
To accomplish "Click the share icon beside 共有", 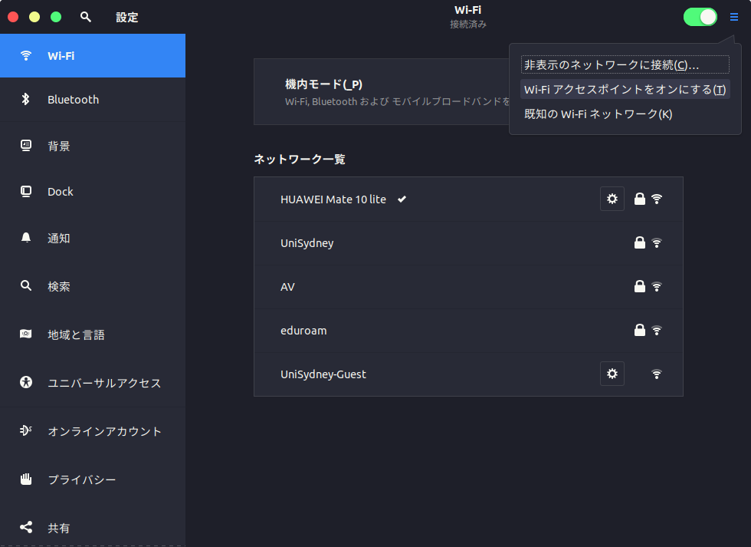I will point(26,527).
